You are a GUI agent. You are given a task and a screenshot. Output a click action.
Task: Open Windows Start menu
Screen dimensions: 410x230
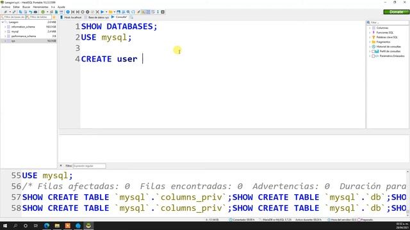pos(5,226)
